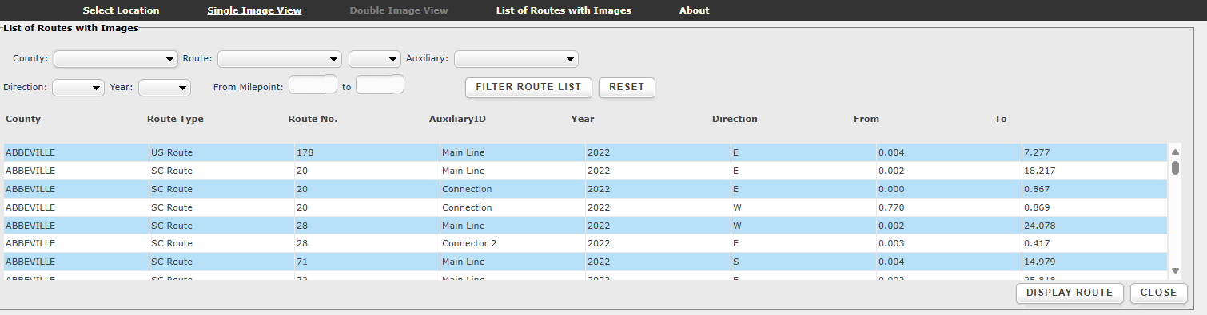Click the Reset button
This screenshot has height=315, width=1207.
pyautogui.click(x=627, y=87)
